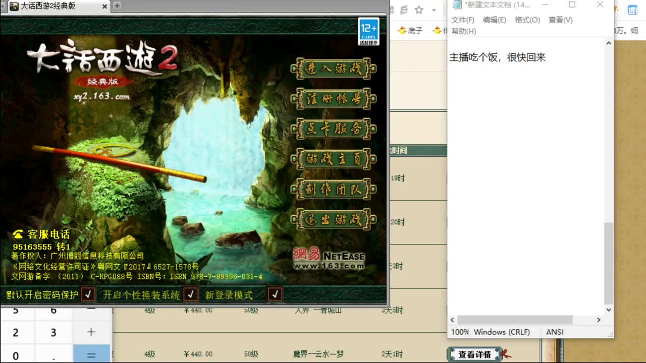Open the 点卡服务 point card service button
646x363 pixels.
tap(334, 129)
